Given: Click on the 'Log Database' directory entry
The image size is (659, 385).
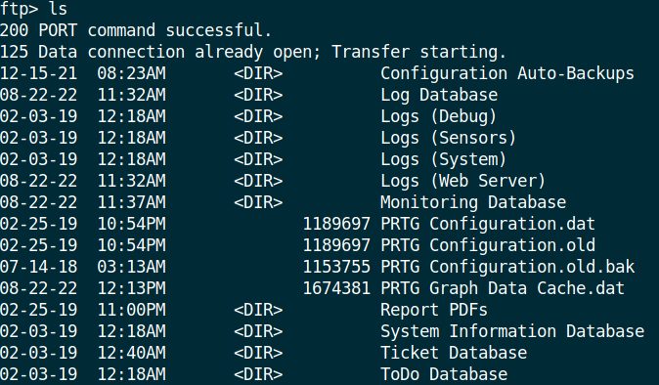Looking at the screenshot, I should pyautogui.click(x=439, y=96).
